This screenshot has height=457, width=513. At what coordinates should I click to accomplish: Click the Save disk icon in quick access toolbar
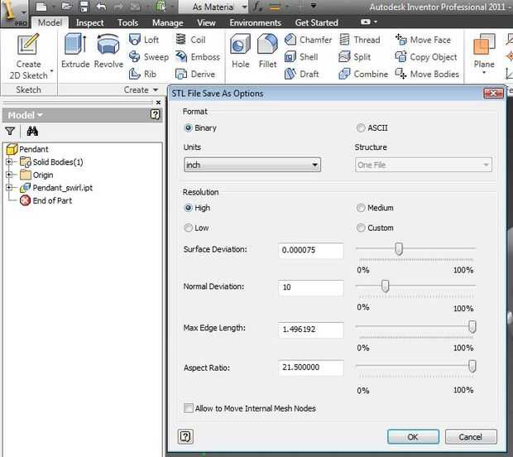[84, 7]
